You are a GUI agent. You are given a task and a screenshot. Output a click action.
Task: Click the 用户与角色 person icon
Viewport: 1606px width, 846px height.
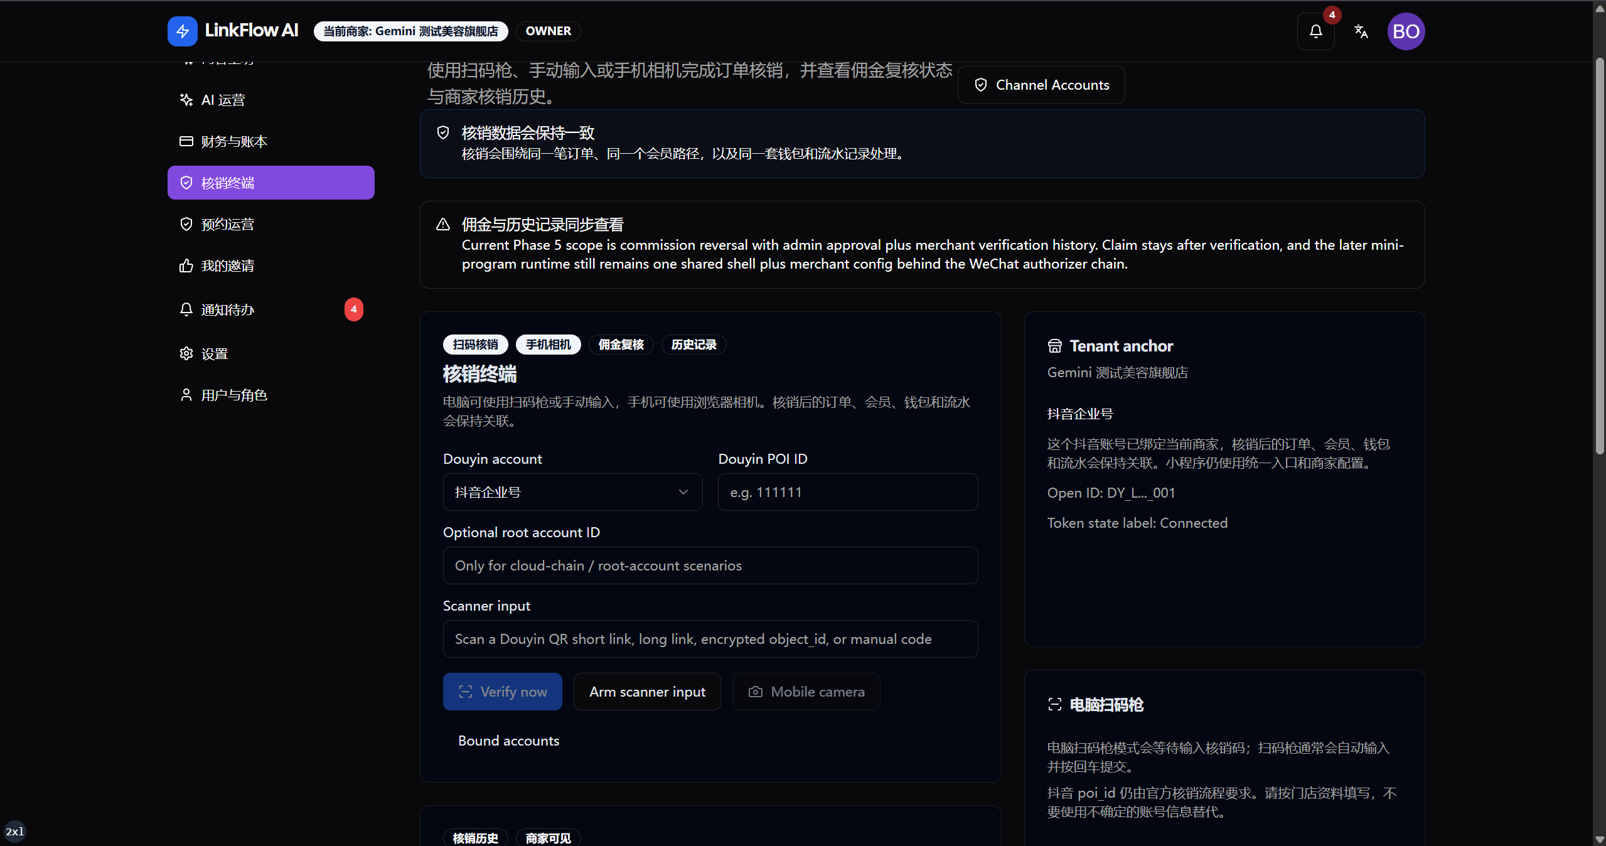tap(186, 395)
